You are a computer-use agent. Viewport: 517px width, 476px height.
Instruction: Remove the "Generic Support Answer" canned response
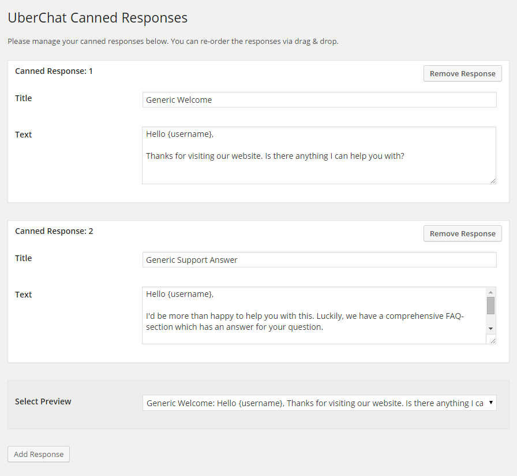coord(462,233)
